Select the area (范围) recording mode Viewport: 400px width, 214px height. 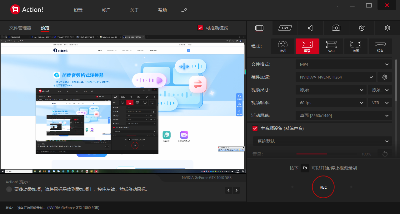356,46
